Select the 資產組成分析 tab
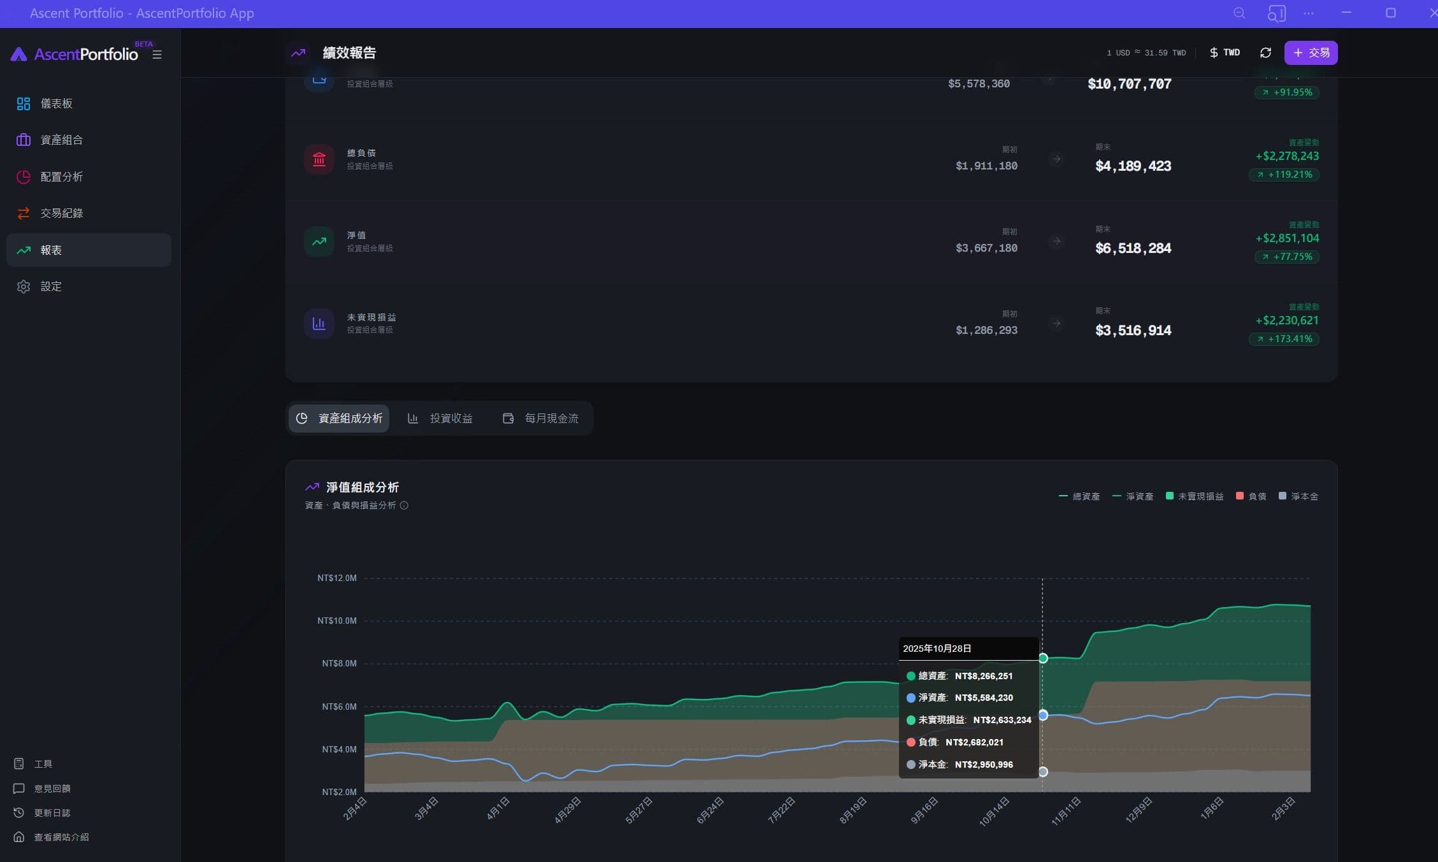Viewport: 1438px width, 862px height. pos(339,419)
